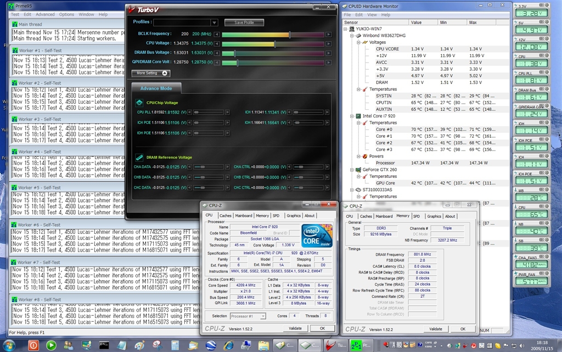Open Internet Explorer from the taskbar
562x352 pixels.
[x=228, y=345]
